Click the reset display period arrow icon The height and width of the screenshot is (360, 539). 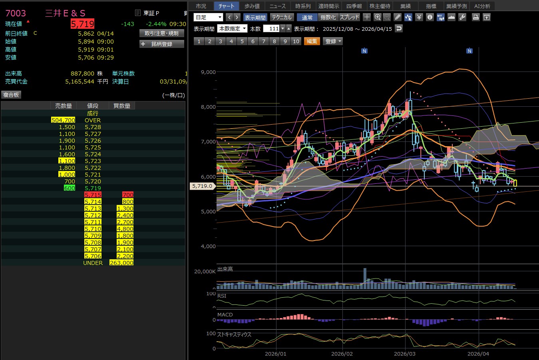(x=398, y=28)
